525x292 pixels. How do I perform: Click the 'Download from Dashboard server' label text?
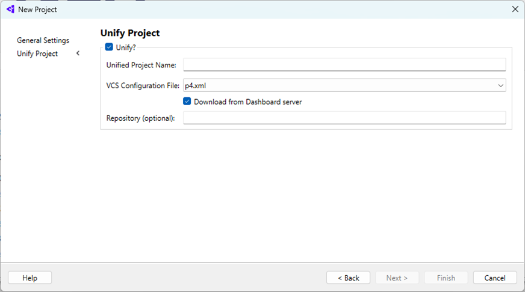pyautogui.click(x=248, y=102)
